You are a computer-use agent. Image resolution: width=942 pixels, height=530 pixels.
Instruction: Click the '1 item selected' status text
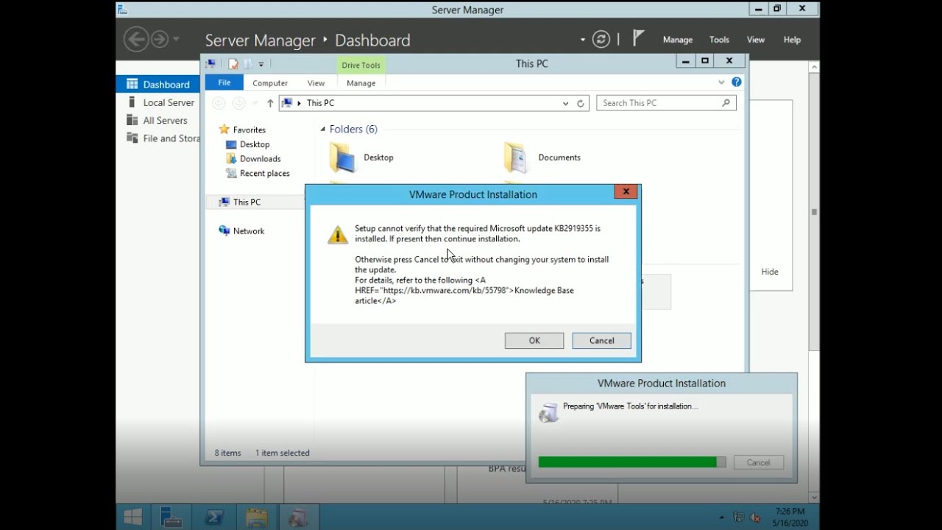(x=283, y=453)
